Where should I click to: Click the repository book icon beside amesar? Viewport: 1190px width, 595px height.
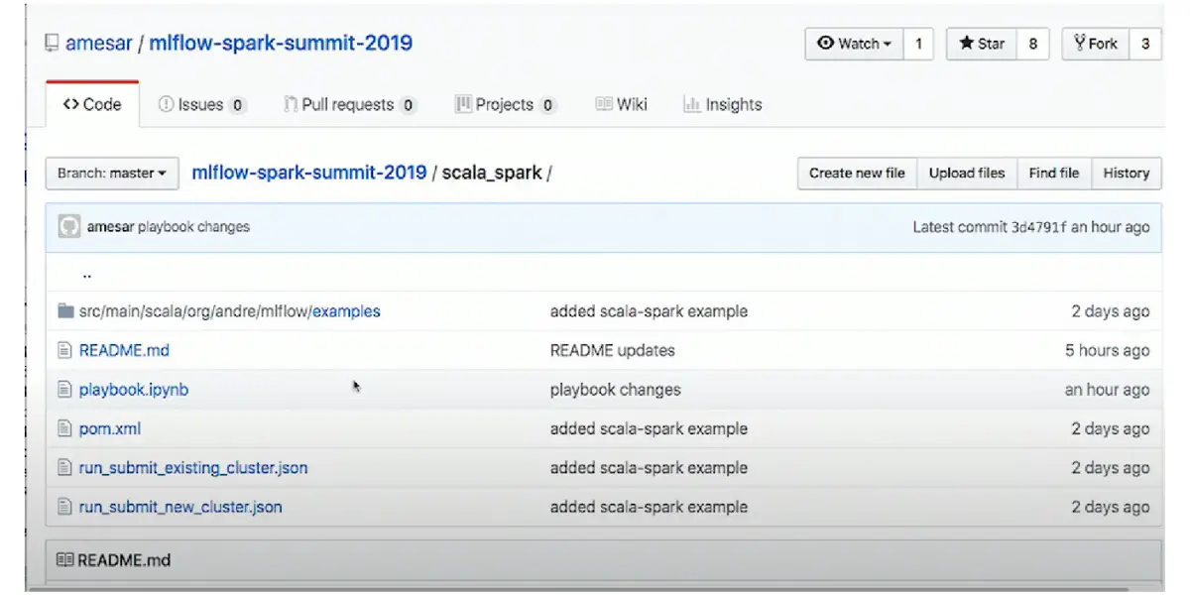(x=52, y=44)
